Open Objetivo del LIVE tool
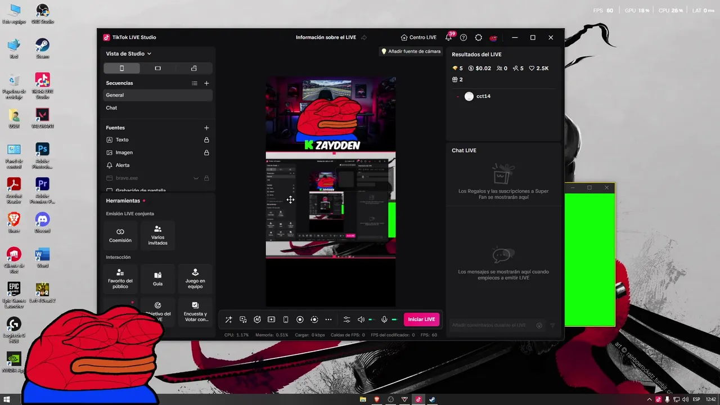The image size is (720, 405). tap(157, 312)
